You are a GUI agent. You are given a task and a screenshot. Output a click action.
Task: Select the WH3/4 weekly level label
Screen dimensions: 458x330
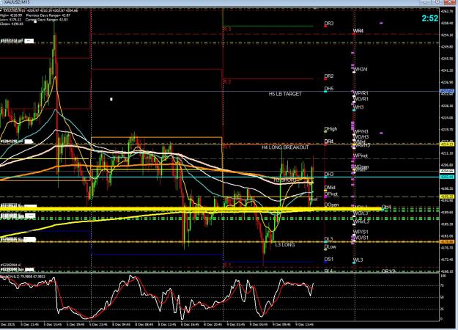pyautogui.click(x=361, y=70)
